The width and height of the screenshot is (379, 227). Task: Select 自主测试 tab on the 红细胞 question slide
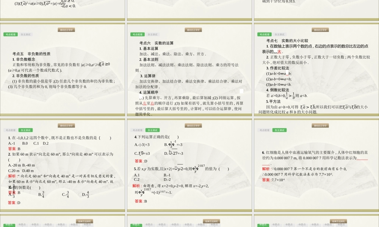(280, 130)
